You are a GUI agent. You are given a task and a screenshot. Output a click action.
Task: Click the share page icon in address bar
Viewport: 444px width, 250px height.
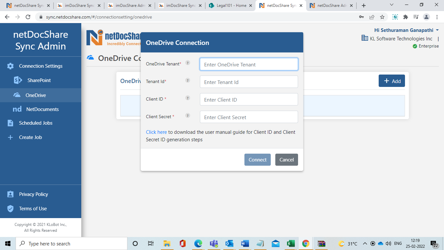pyautogui.click(x=372, y=17)
